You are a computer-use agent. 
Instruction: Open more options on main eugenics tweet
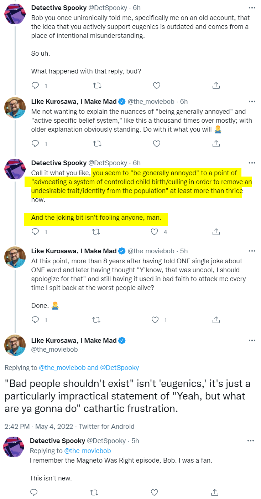click(x=252, y=341)
